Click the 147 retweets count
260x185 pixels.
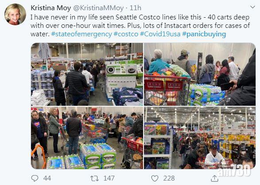(109, 178)
